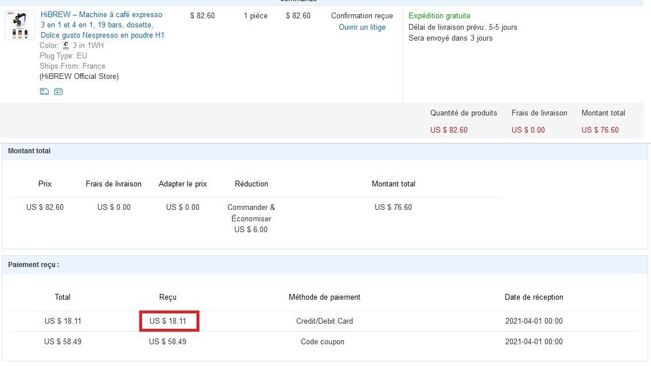The width and height of the screenshot is (651, 366).
Task: Click the Code coupon payment method entry
Action: (323, 342)
